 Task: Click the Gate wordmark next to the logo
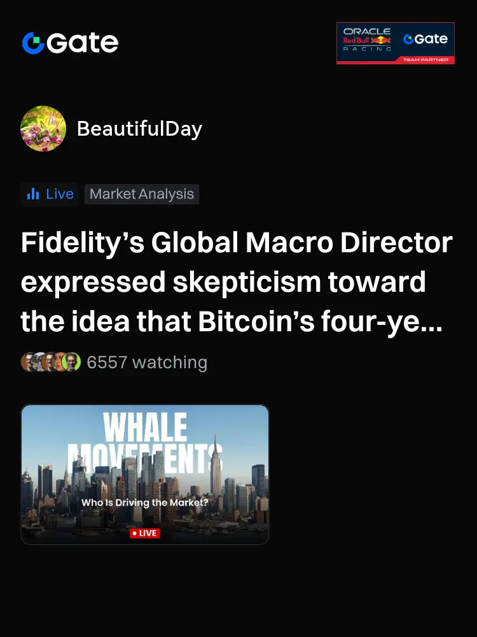tap(82, 43)
